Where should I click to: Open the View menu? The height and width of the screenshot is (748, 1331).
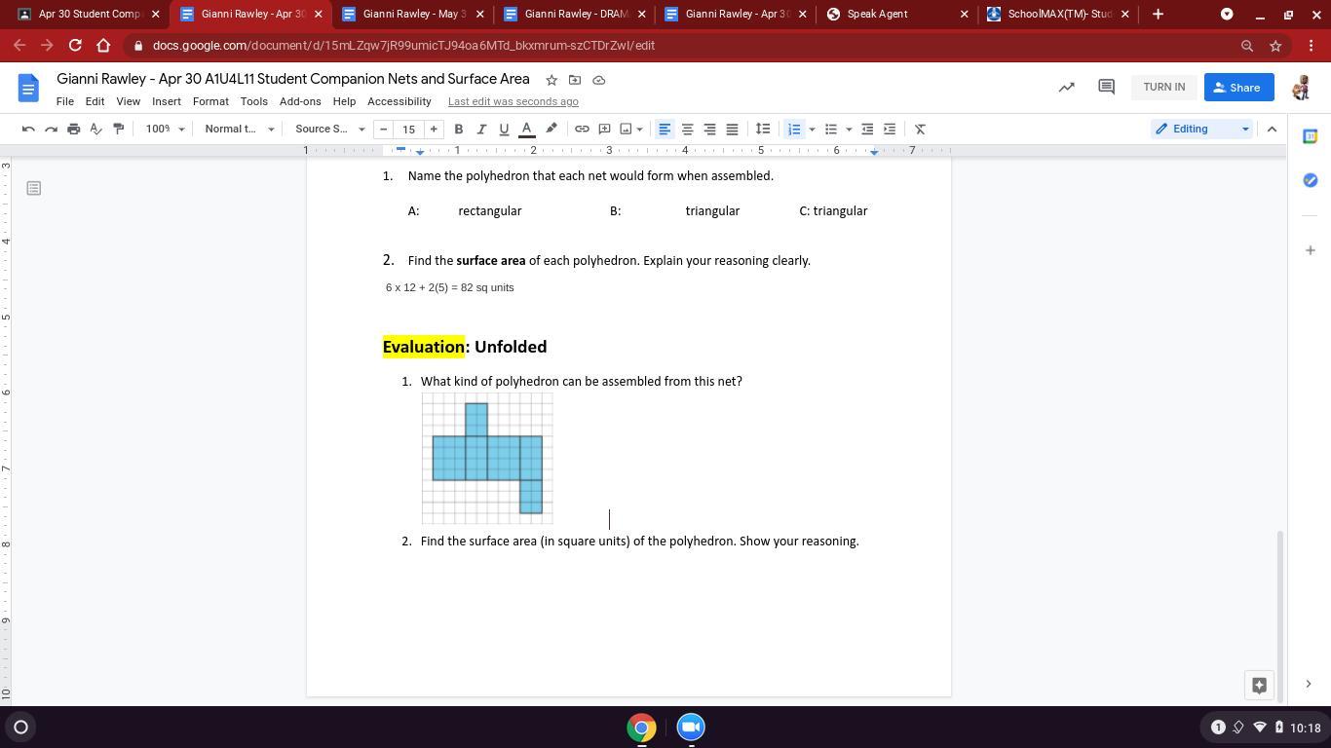pyautogui.click(x=128, y=101)
